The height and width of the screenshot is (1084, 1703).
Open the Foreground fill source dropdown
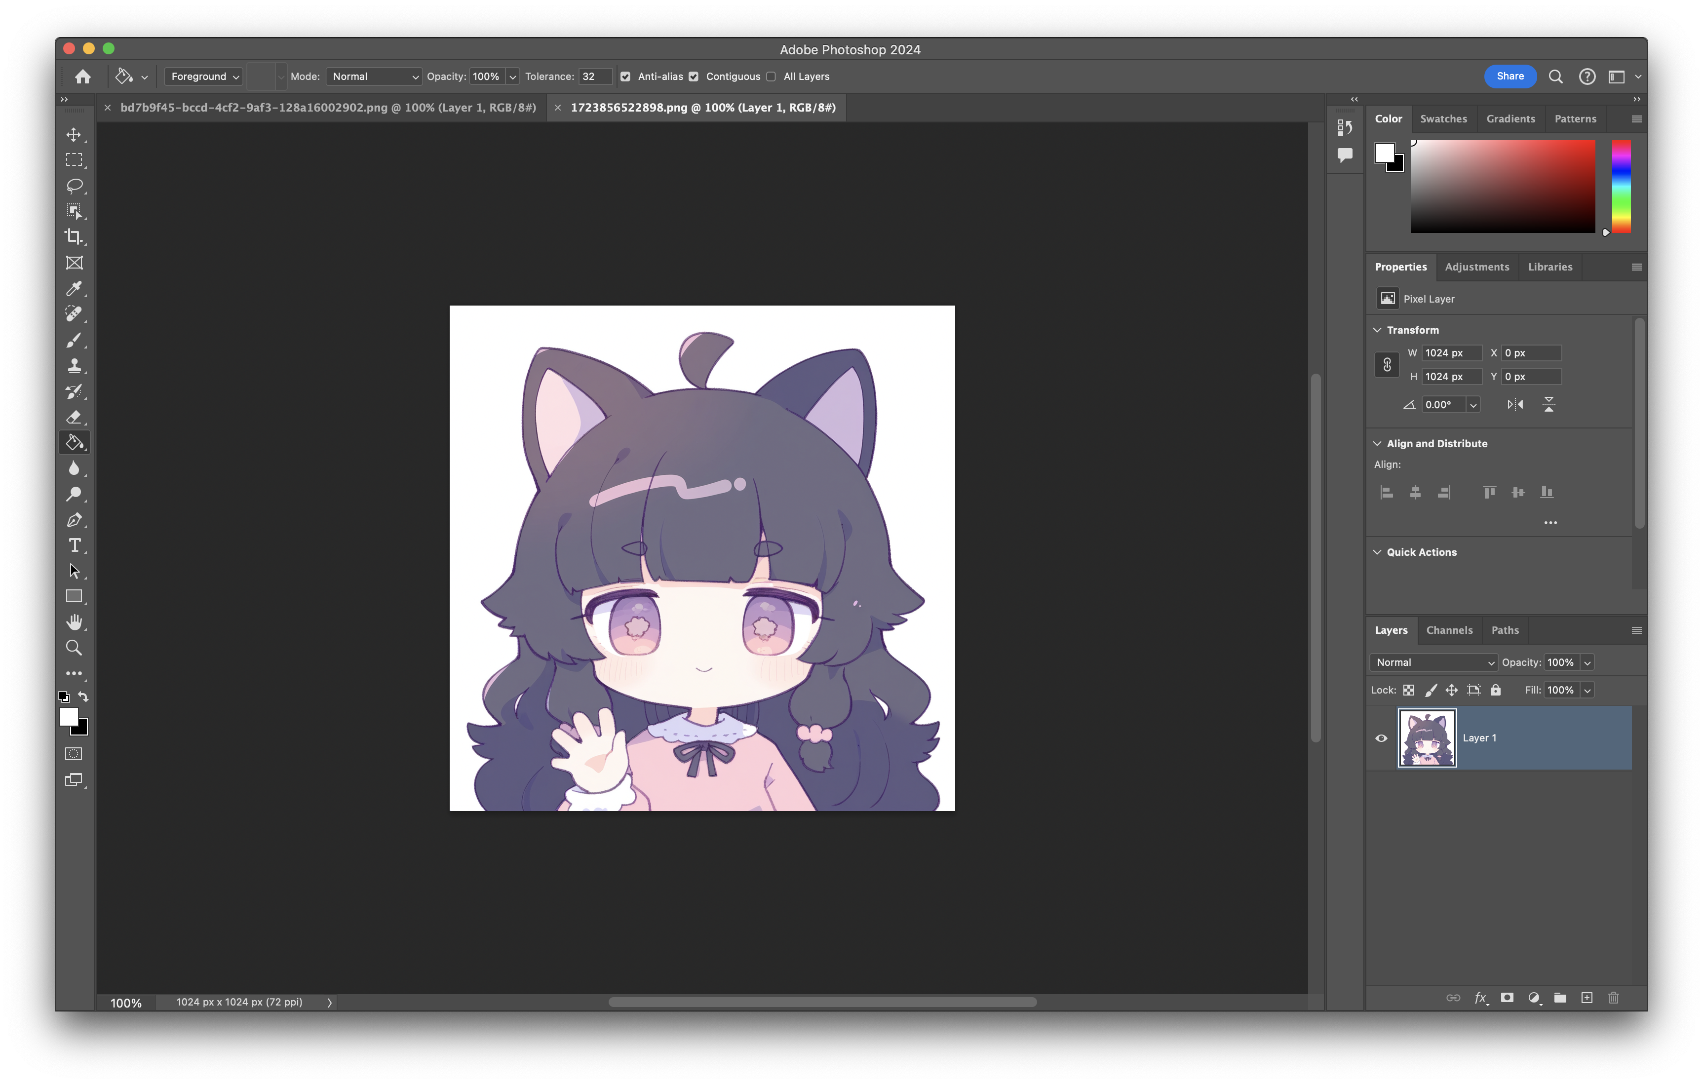tap(204, 77)
